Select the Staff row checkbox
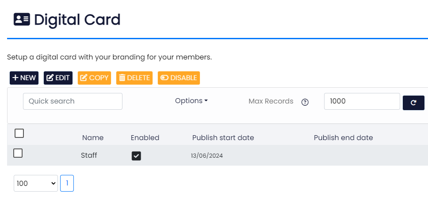This screenshot has height=200, width=428. click(x=18, y=153)
